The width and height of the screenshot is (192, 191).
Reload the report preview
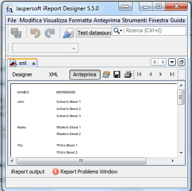(x=106, y=74)
